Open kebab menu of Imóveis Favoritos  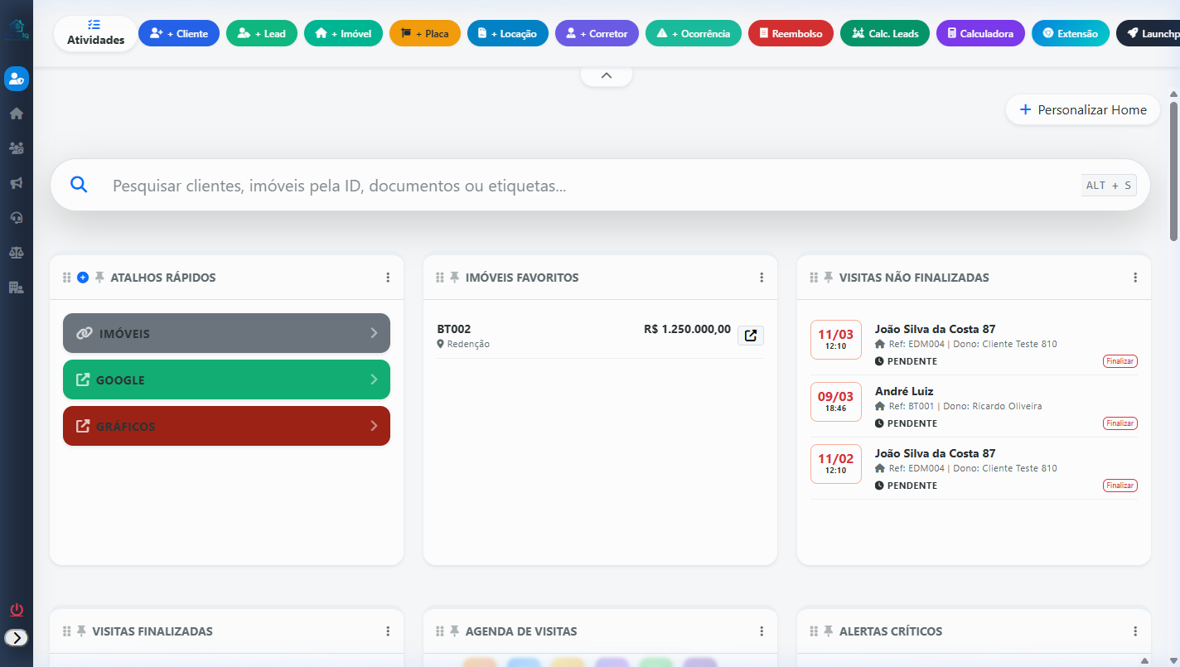[762, 278]
